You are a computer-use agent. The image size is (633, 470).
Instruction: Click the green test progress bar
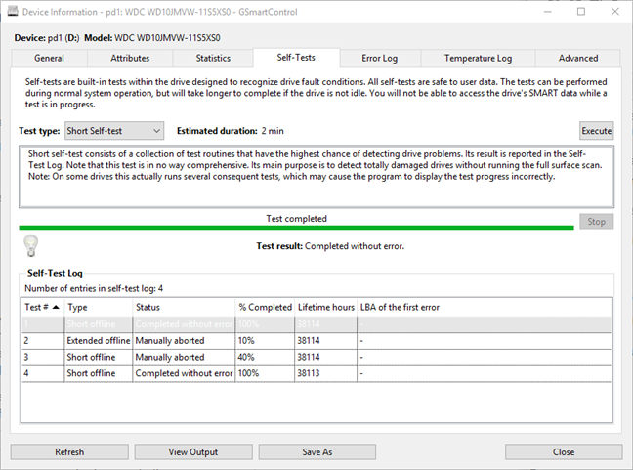pyautogui.click(x=296, y=228)
